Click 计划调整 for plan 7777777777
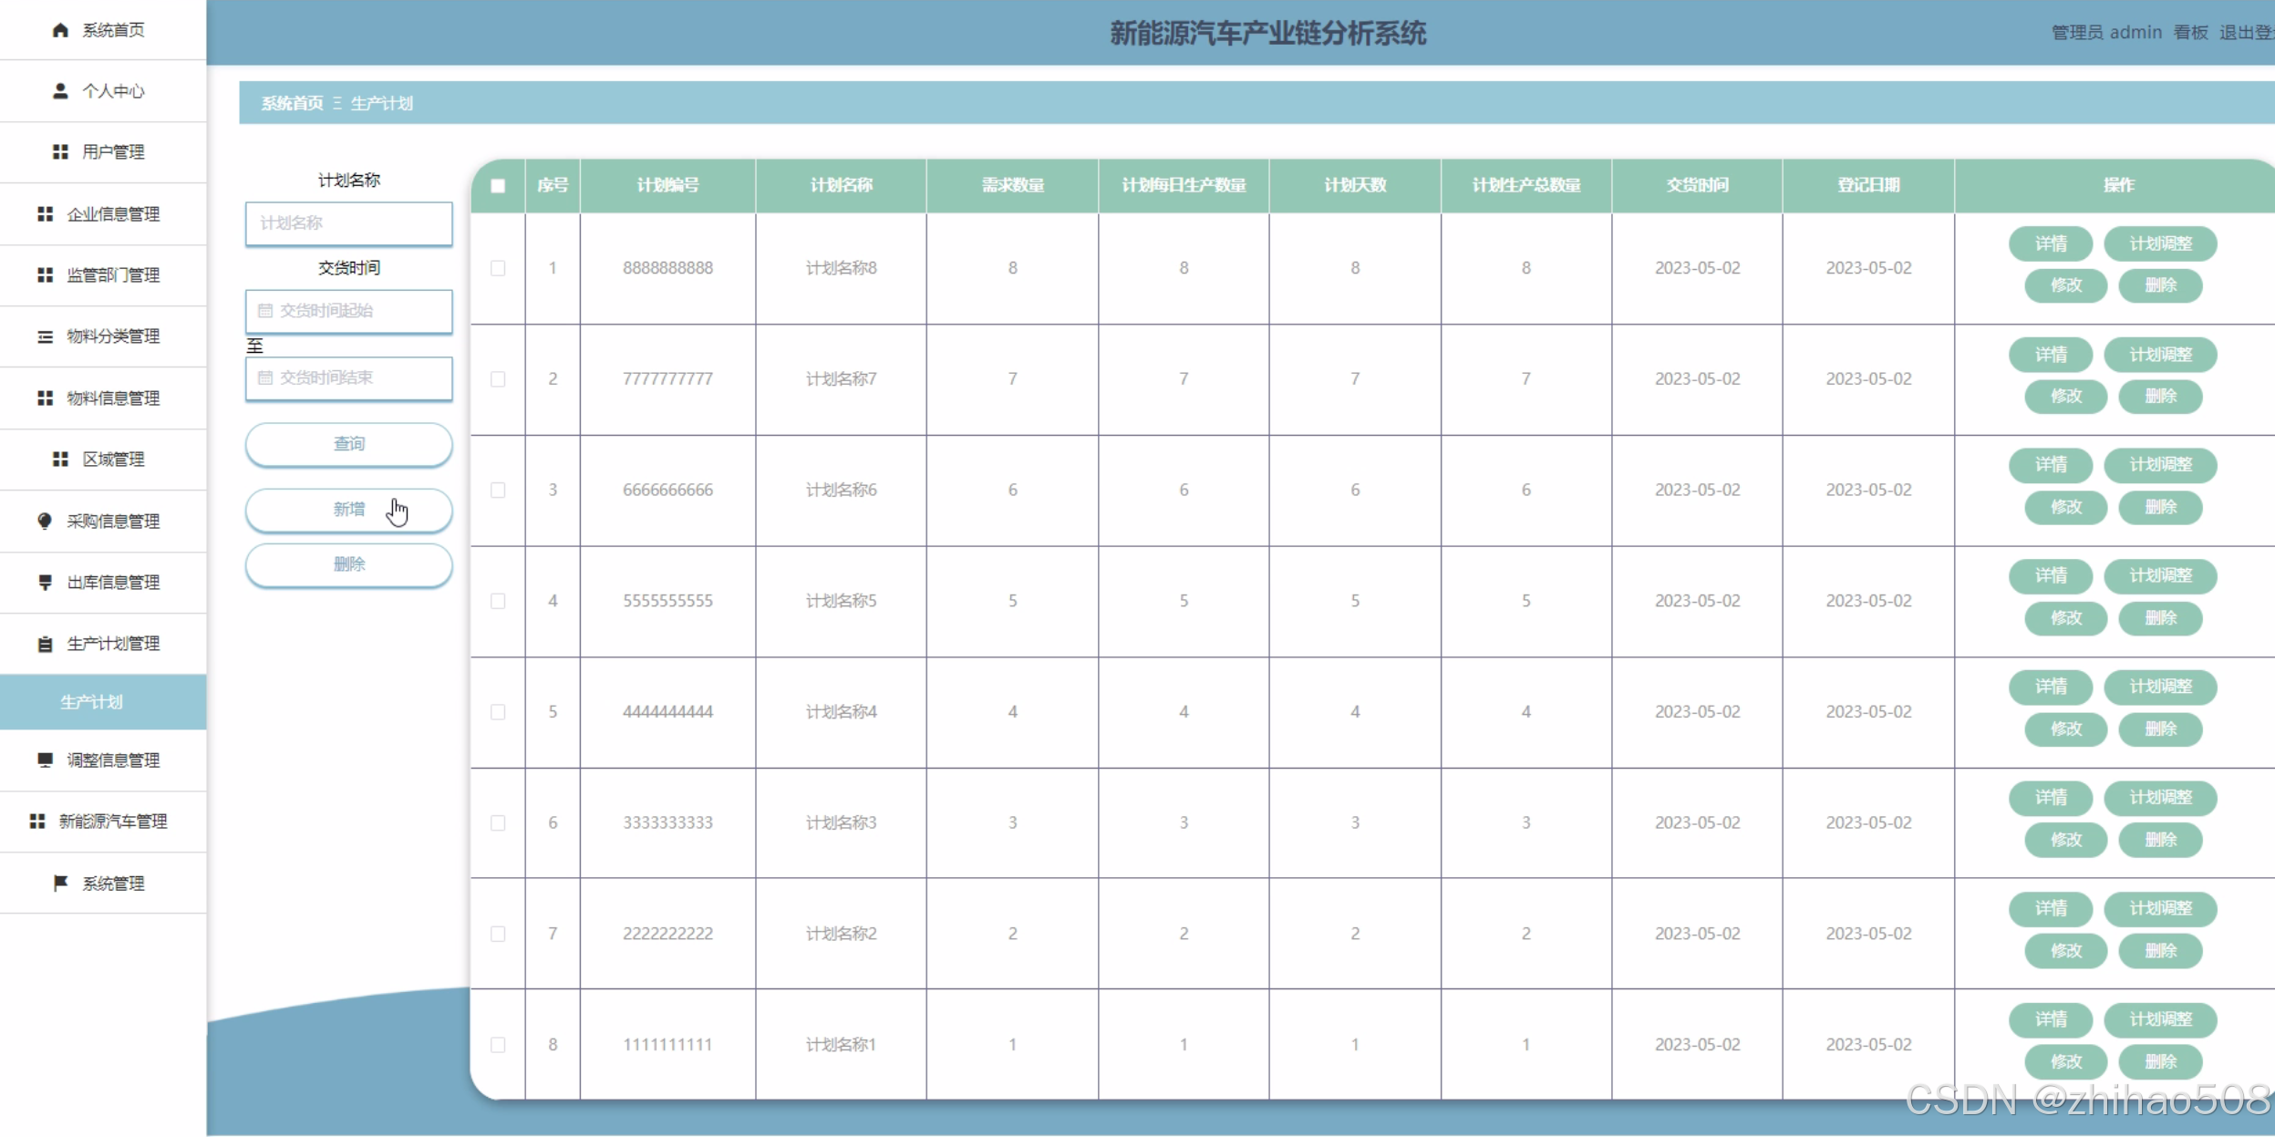2275x1137 pixels. [x=2159, y=355]
